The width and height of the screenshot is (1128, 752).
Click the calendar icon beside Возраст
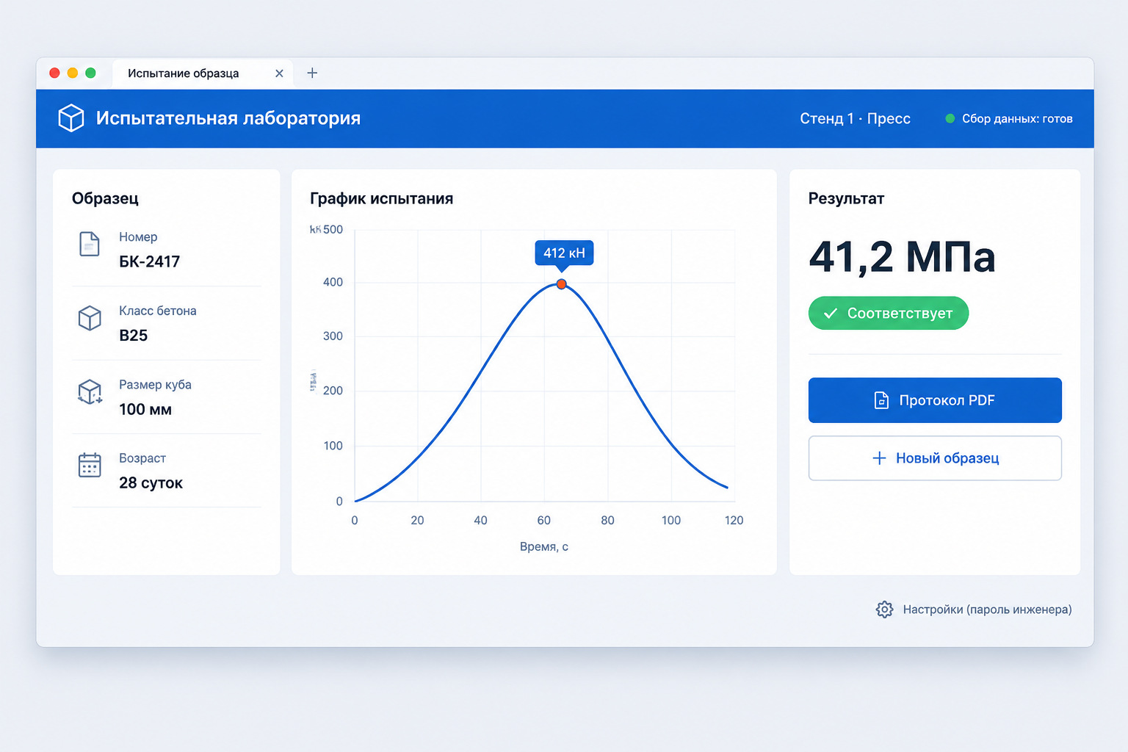coord(90,465)
